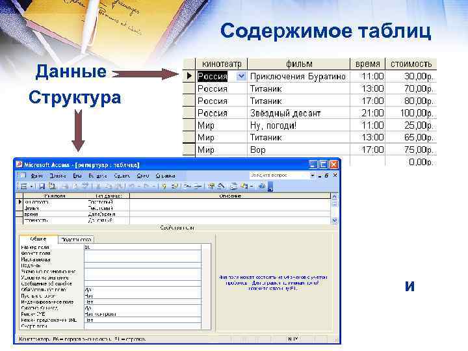Click the 'Имя поля' column header
468x351 pixels.
click(x=55, y=196)
